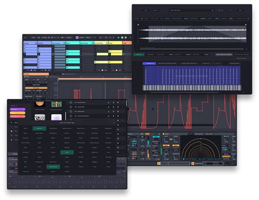Launch the bottom pale-yellow clip
Image resolution: width=259 pixels, height=200 pixels.
tap(101, 62)
